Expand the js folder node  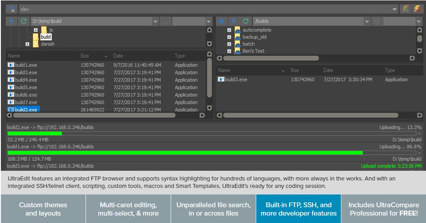click(x=36, y=30)
